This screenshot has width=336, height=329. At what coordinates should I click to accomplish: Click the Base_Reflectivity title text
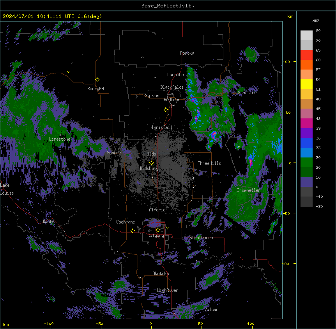168,6
